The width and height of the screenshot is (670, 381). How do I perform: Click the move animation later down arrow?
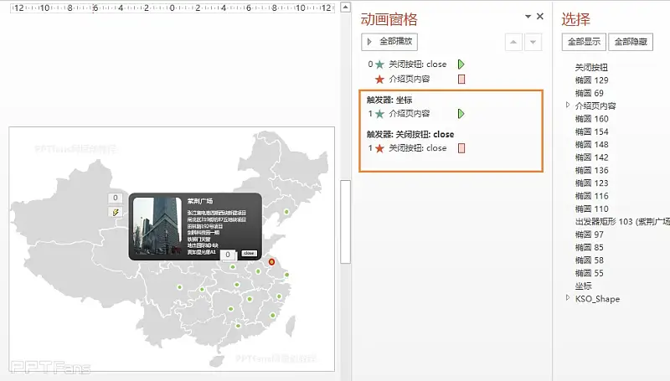533,42
